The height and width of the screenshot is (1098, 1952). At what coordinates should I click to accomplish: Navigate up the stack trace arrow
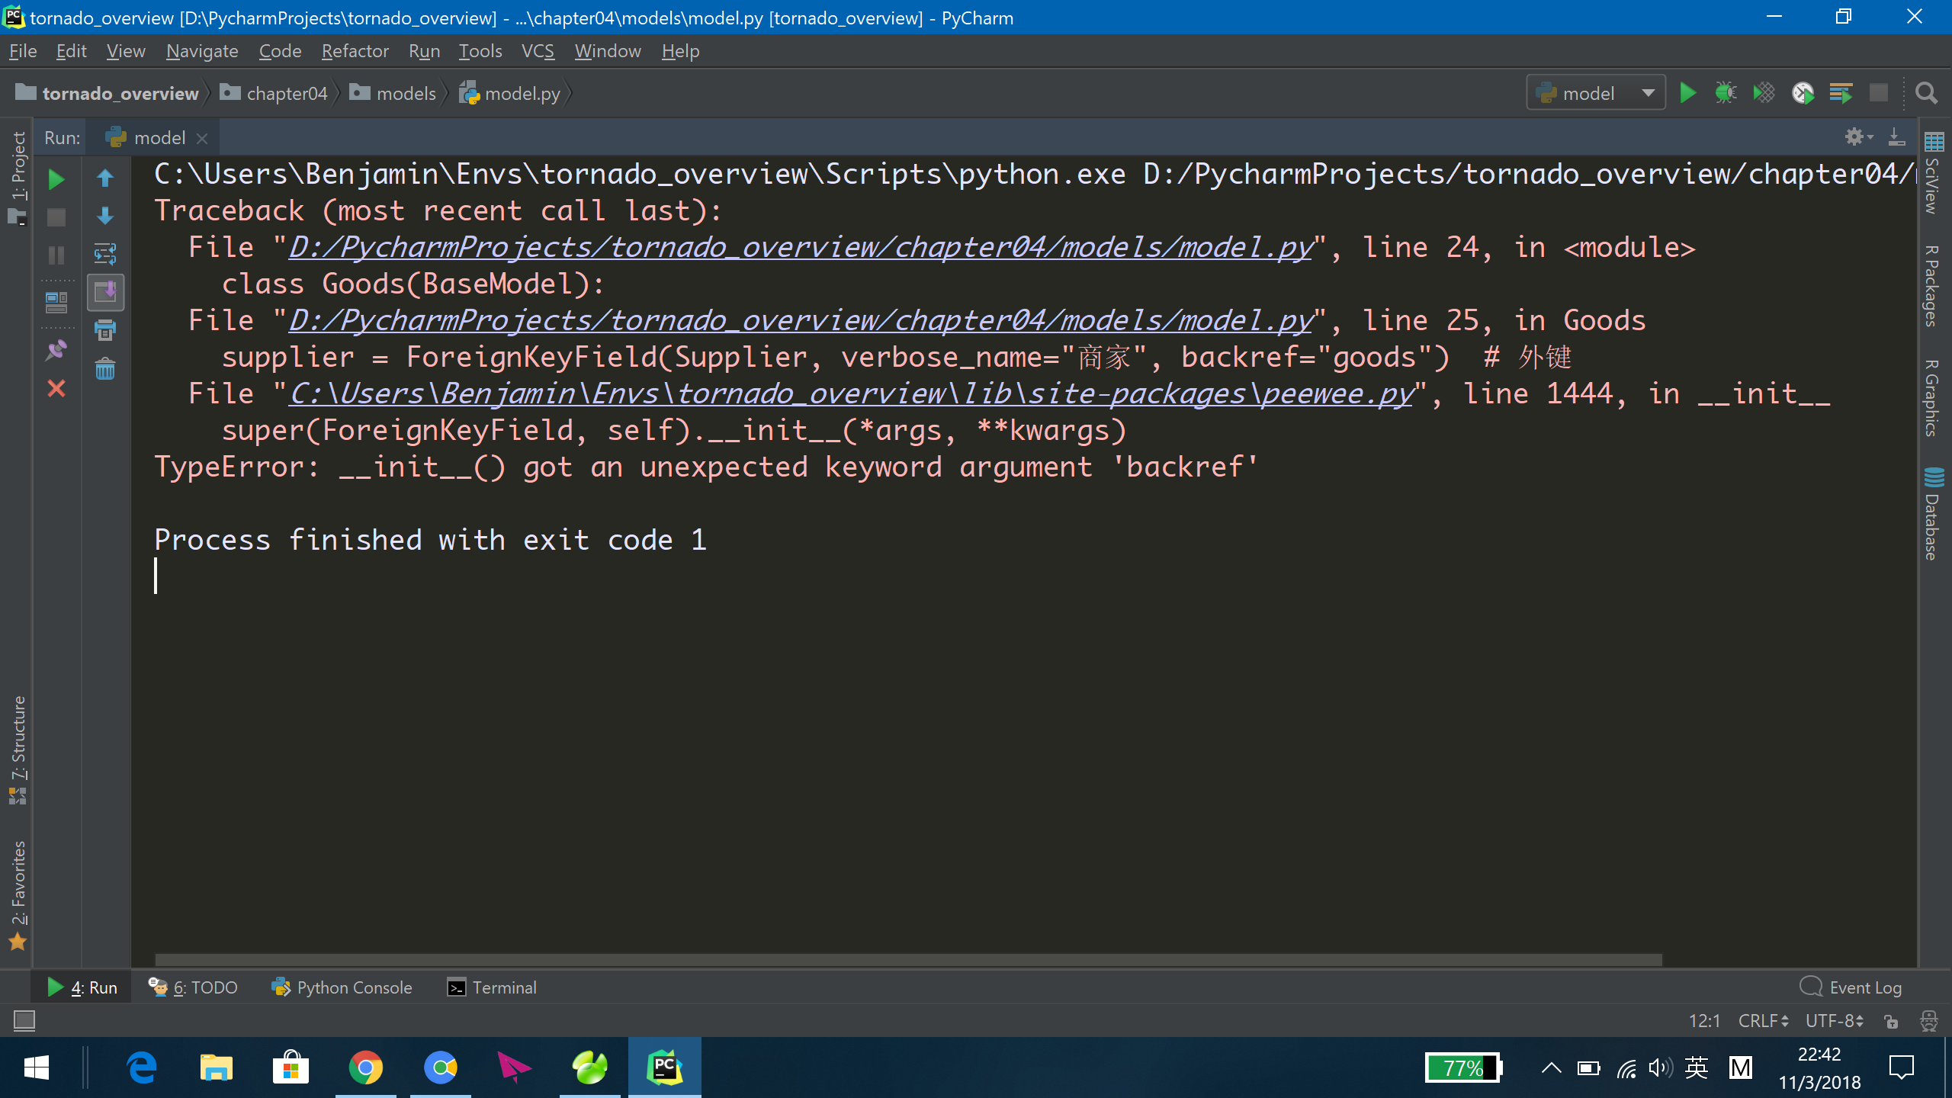click(105, 178)
